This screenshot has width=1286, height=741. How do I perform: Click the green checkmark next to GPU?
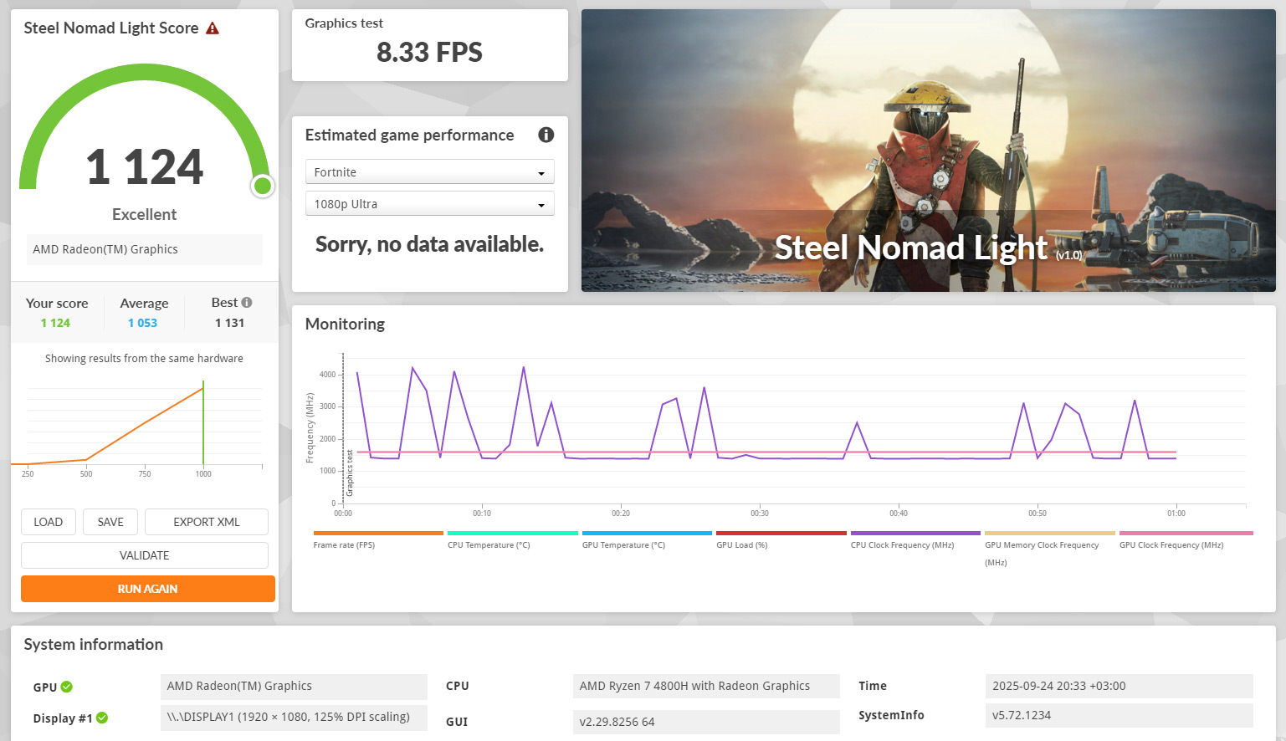tap(67, 687)
